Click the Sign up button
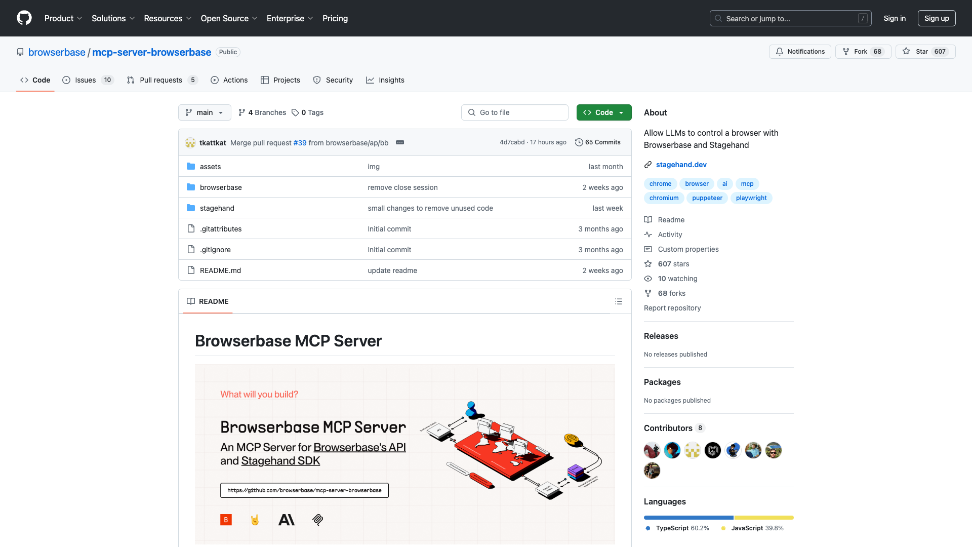Viewport: 972px width, 547px height. coord(936,18)
